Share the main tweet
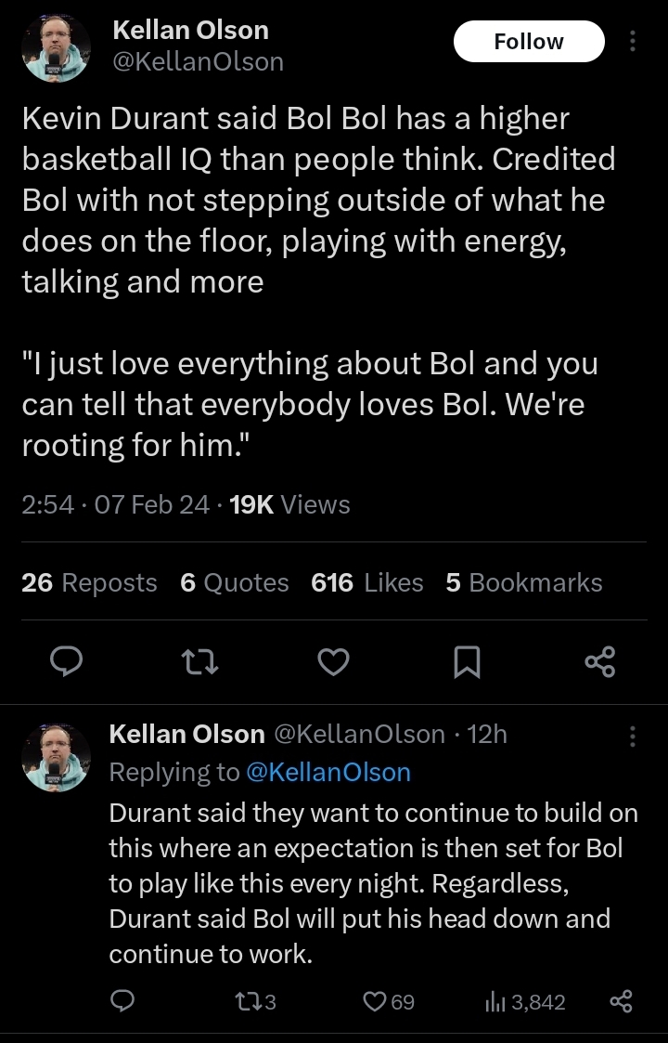The image size is (668, 1043). [600, 661]
